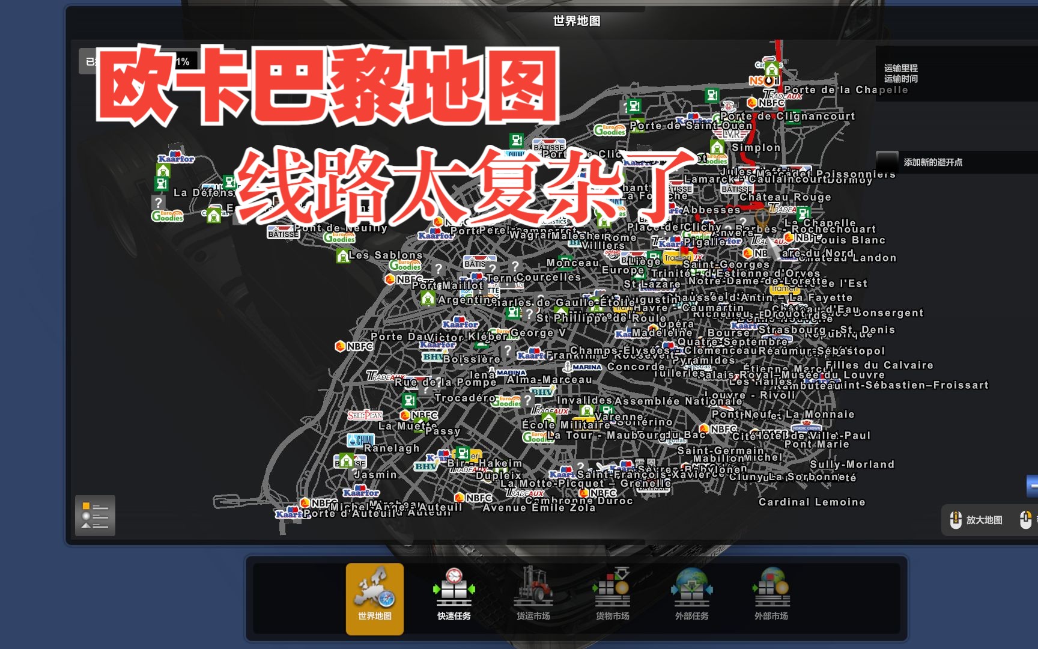The height and width of the screenshot is (649, 1038).
Task: Select the BHV logo above Invalides
Action: coord(542,392)
